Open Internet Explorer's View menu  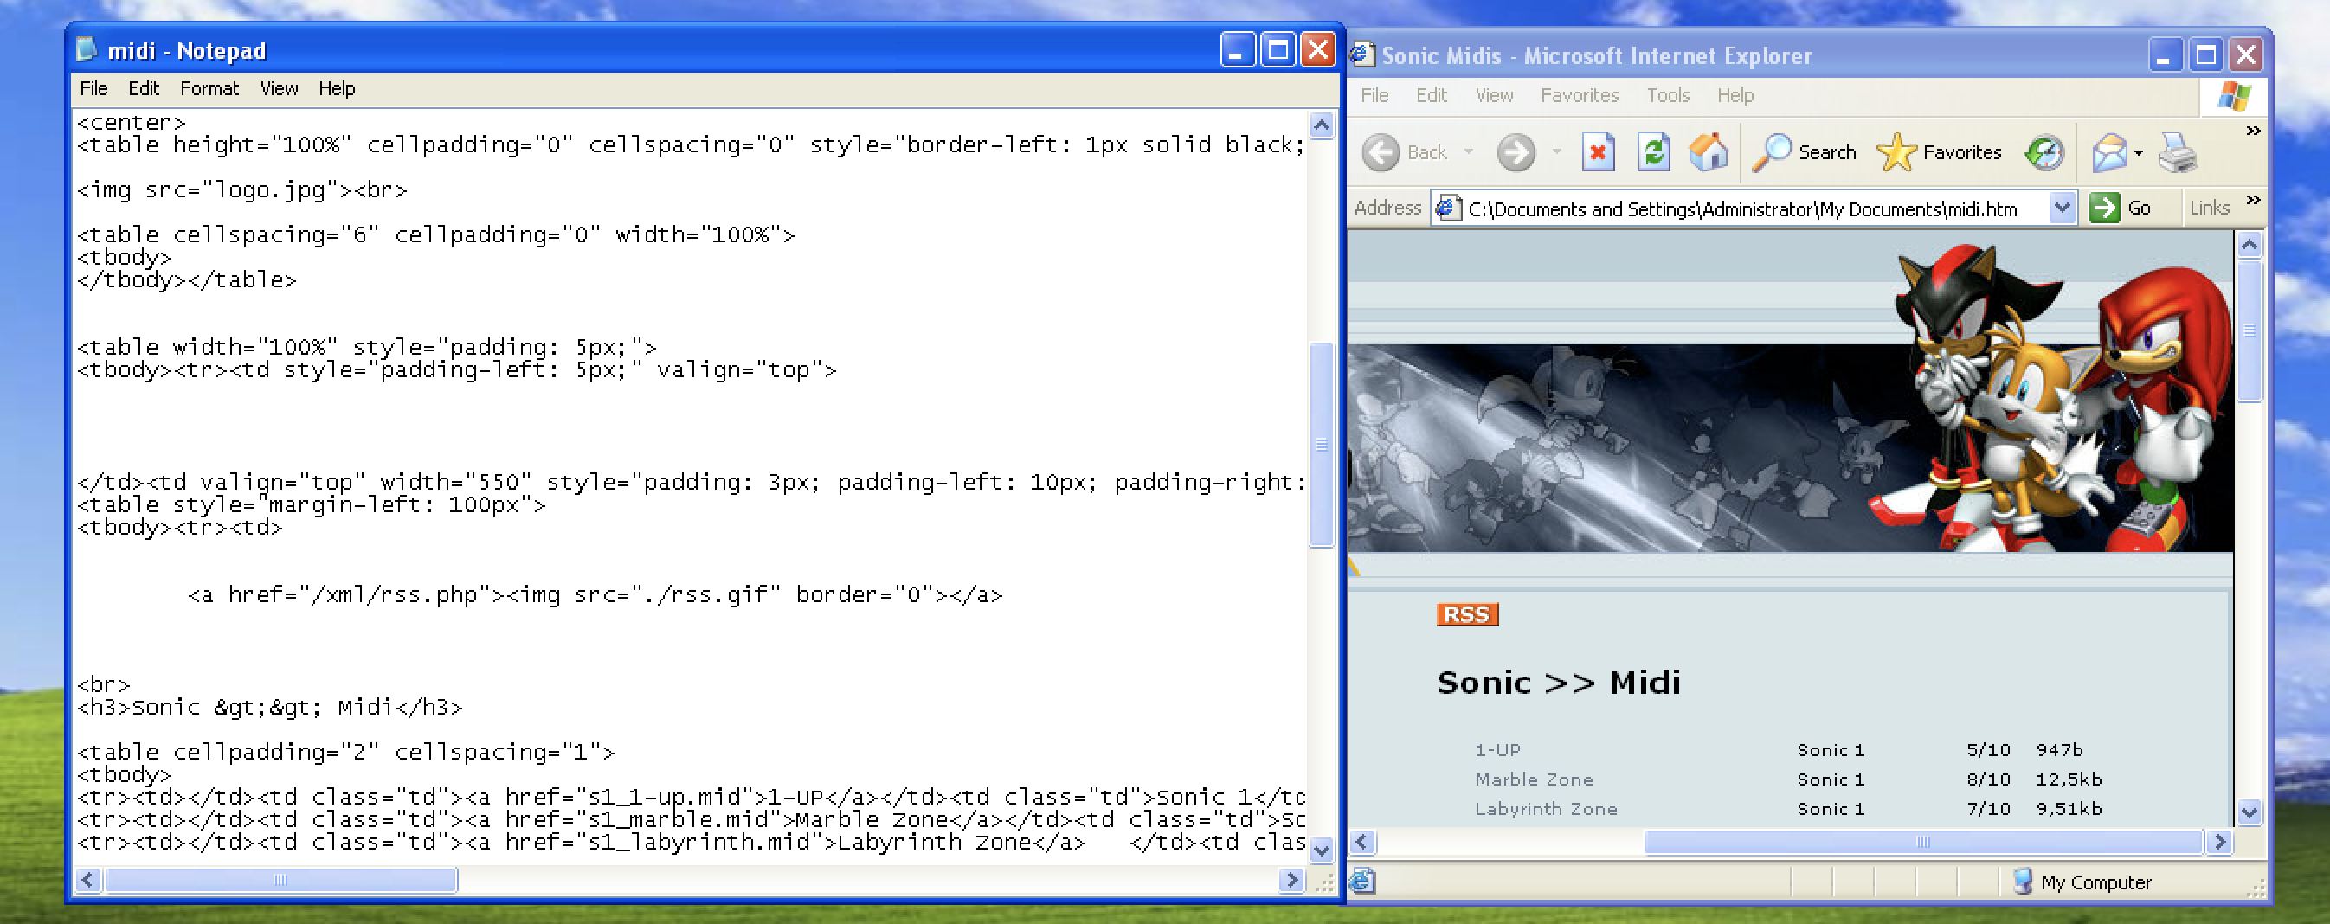pyautogui.click(x=1493, y=96)
